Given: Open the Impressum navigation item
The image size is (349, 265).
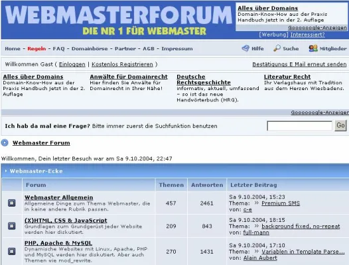Looking at the screenshot, I should pyautogui.click(x=177, y=48).
